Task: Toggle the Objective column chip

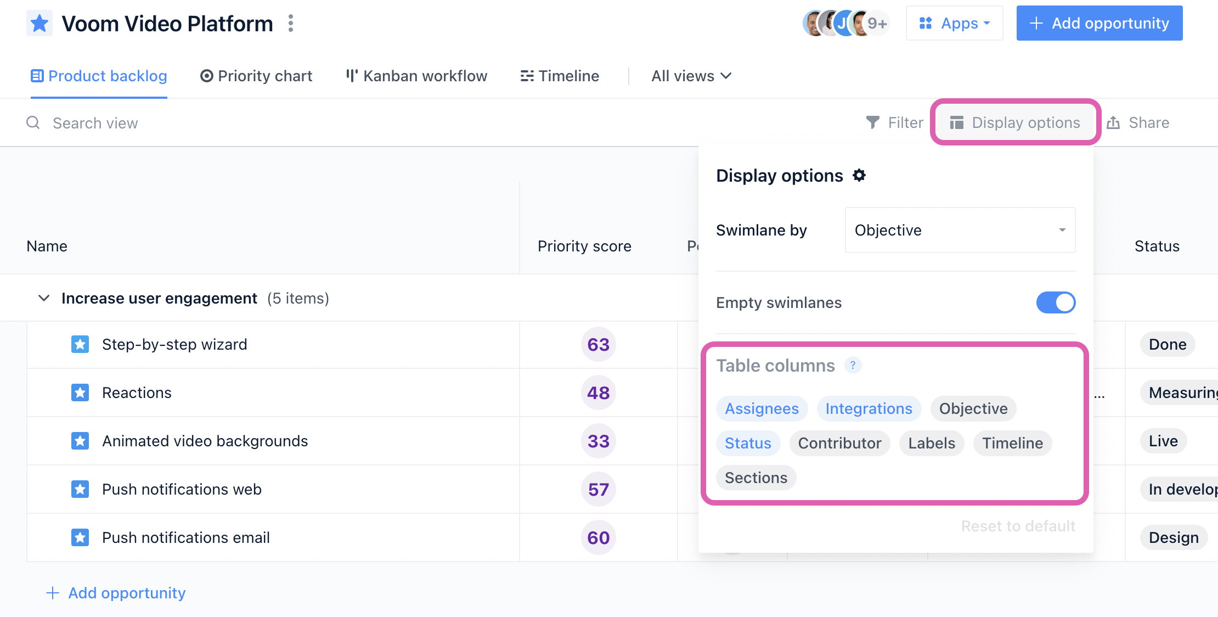Action: click(973, 408)
